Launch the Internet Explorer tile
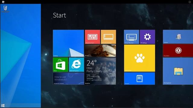This screenshot has height=108, width=193. point(76,65)
